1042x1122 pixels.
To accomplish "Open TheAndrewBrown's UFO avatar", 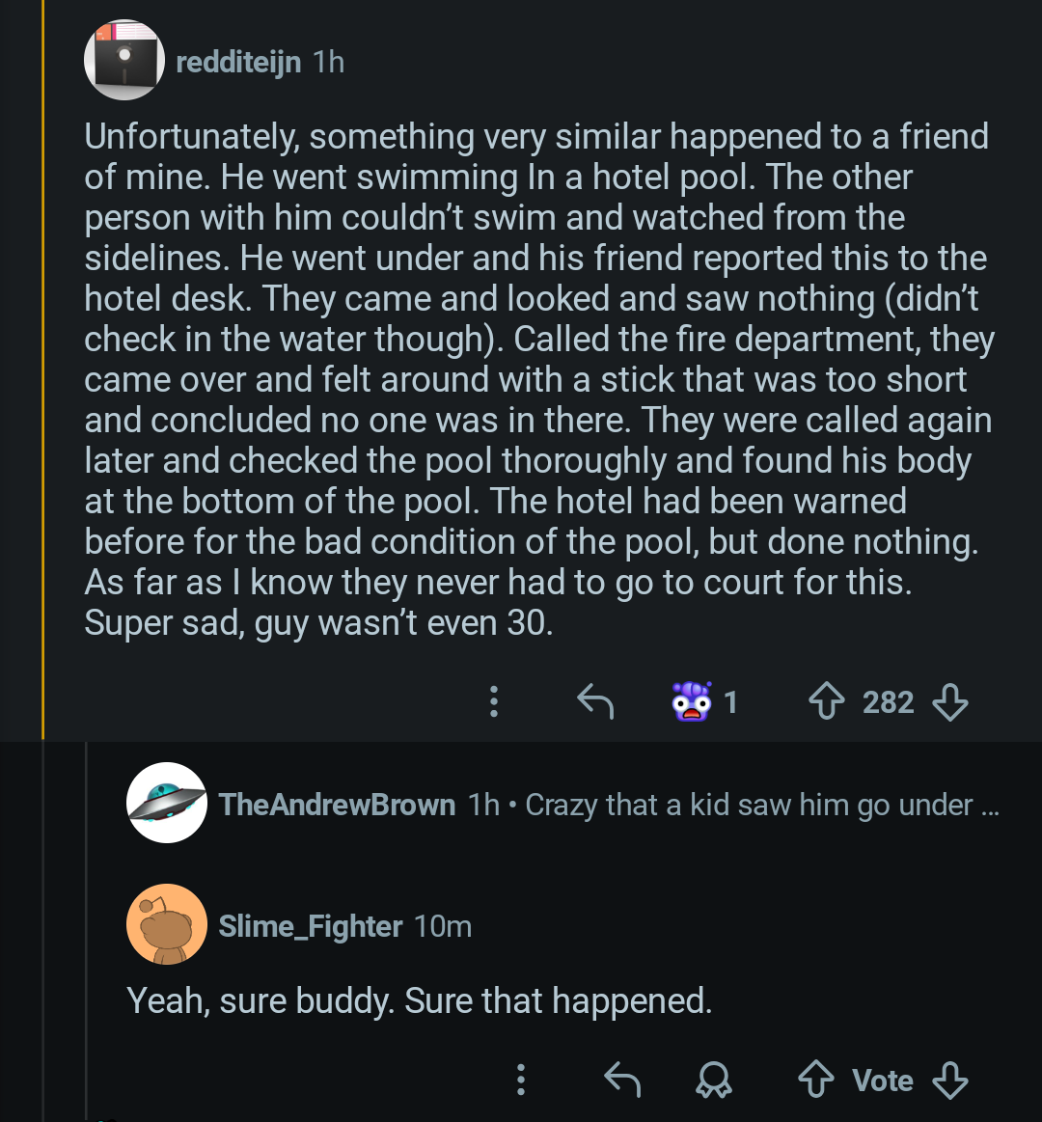I will [x=167, y=803].
